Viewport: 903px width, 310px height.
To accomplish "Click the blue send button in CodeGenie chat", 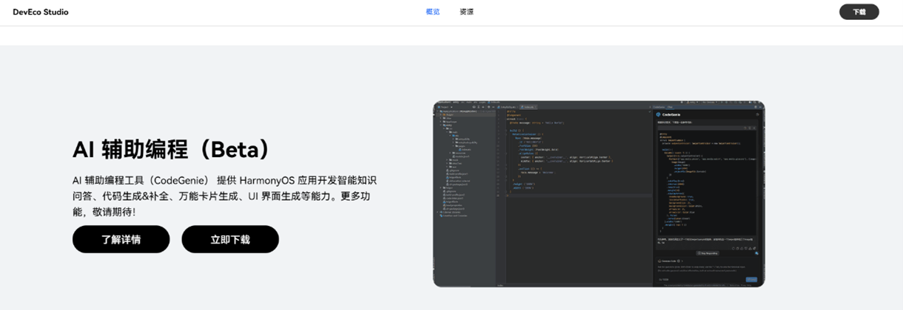I will [x=751, y=279].
